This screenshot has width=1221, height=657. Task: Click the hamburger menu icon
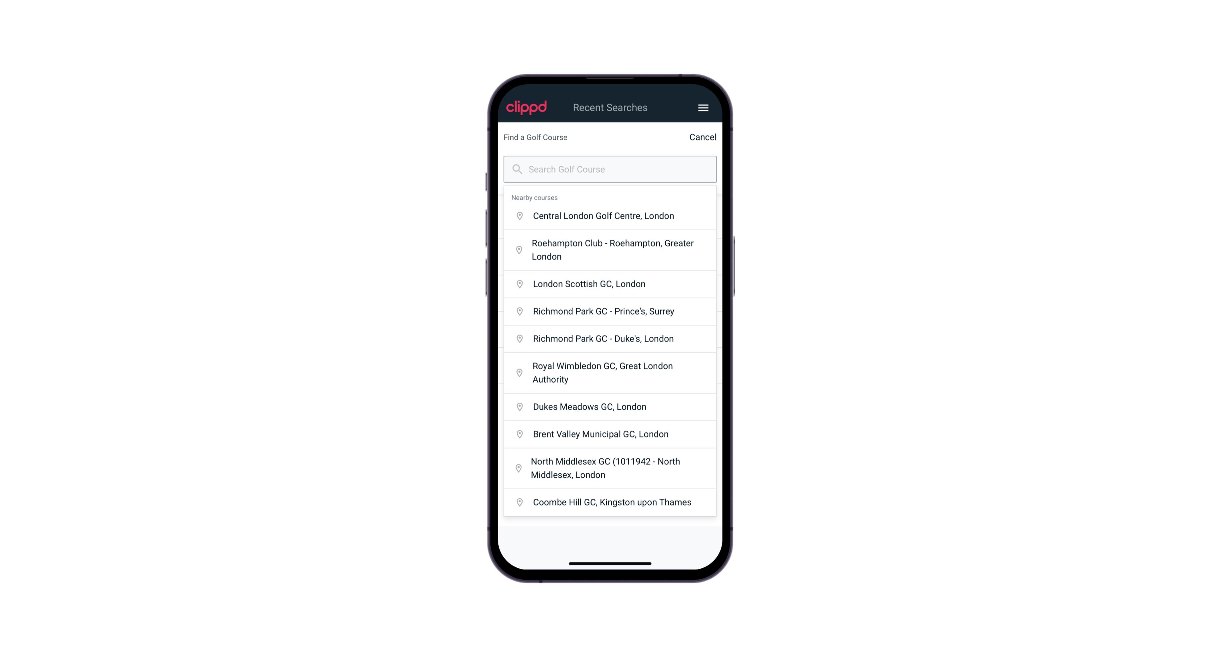[703, 108]
